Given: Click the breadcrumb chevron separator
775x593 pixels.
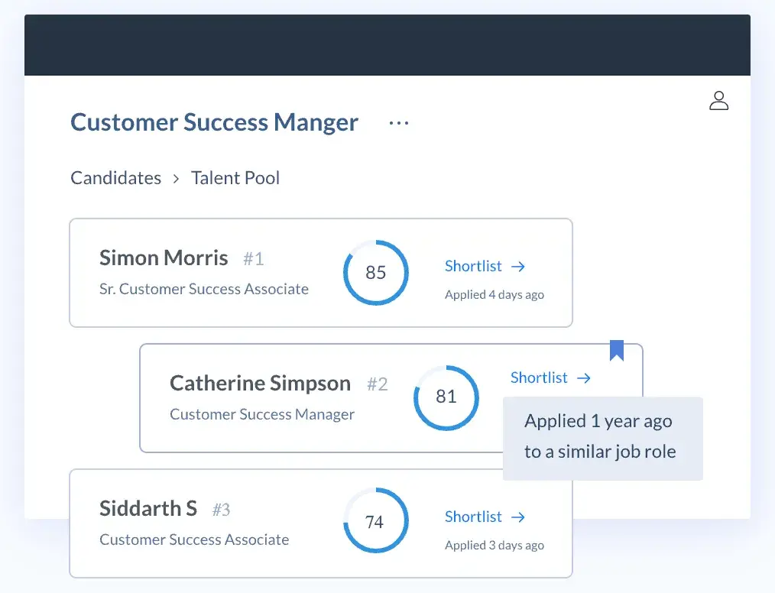Looking at the screenshot, I should point(176,179).
